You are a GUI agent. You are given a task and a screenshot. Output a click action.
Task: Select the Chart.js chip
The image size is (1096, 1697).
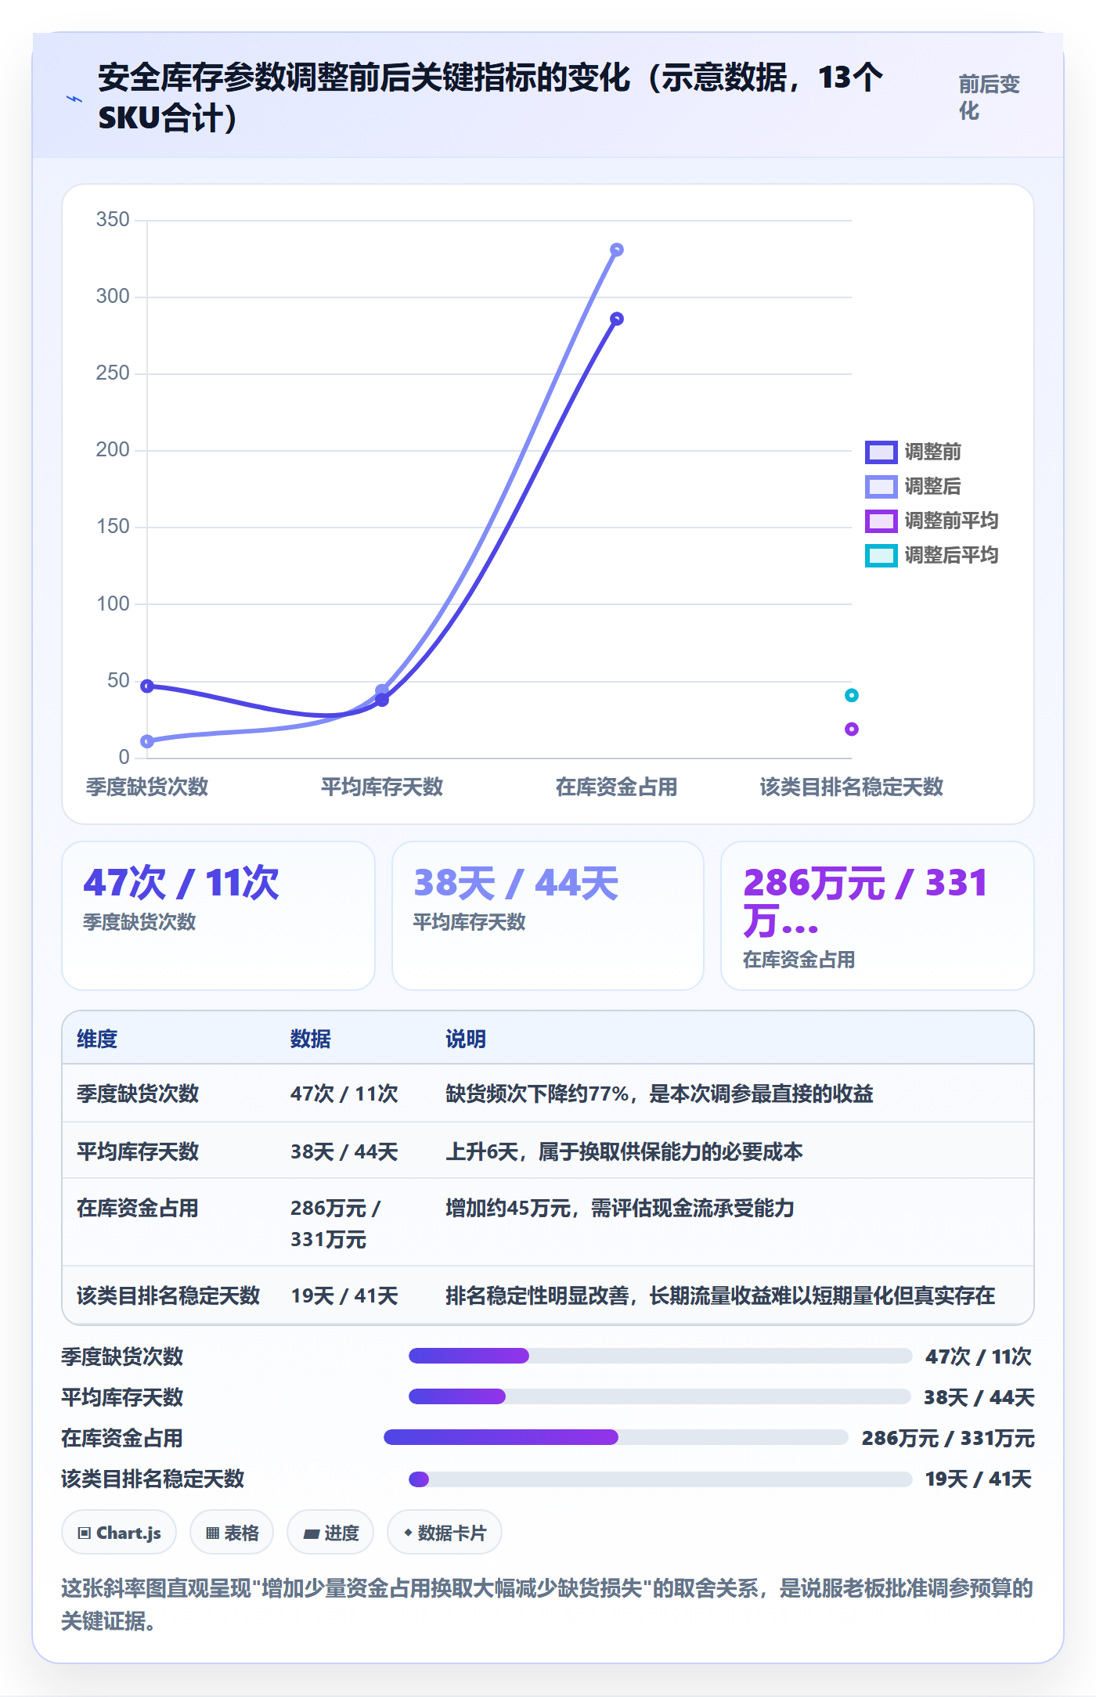pos(119,1532)
